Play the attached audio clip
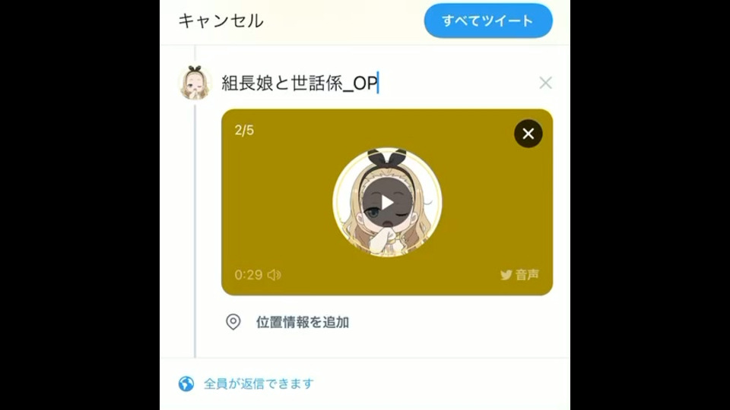 pyautogui.click(x=387, y=202)
